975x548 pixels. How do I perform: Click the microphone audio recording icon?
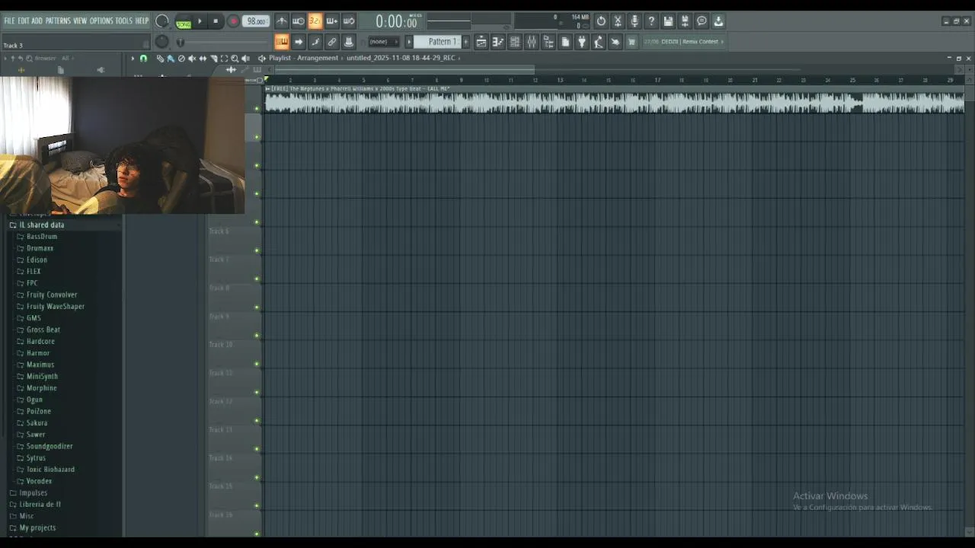635,21
